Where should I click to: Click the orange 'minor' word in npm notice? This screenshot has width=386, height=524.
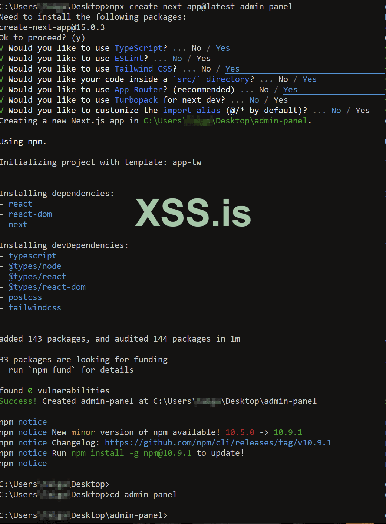tap(83, 432)
